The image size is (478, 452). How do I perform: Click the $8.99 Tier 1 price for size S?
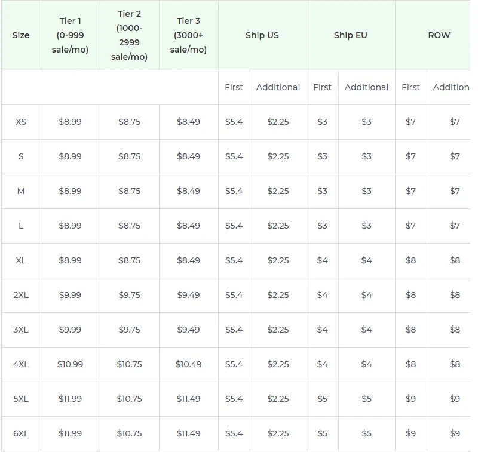[70, 156]
